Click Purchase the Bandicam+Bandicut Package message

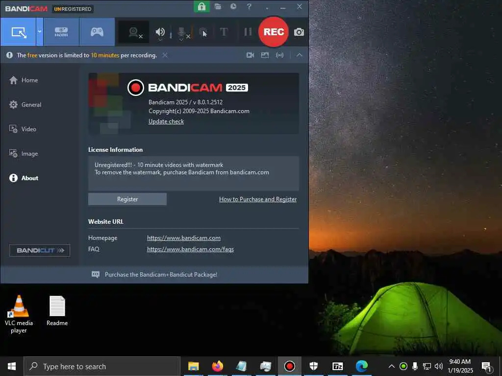tap(161, 275)
